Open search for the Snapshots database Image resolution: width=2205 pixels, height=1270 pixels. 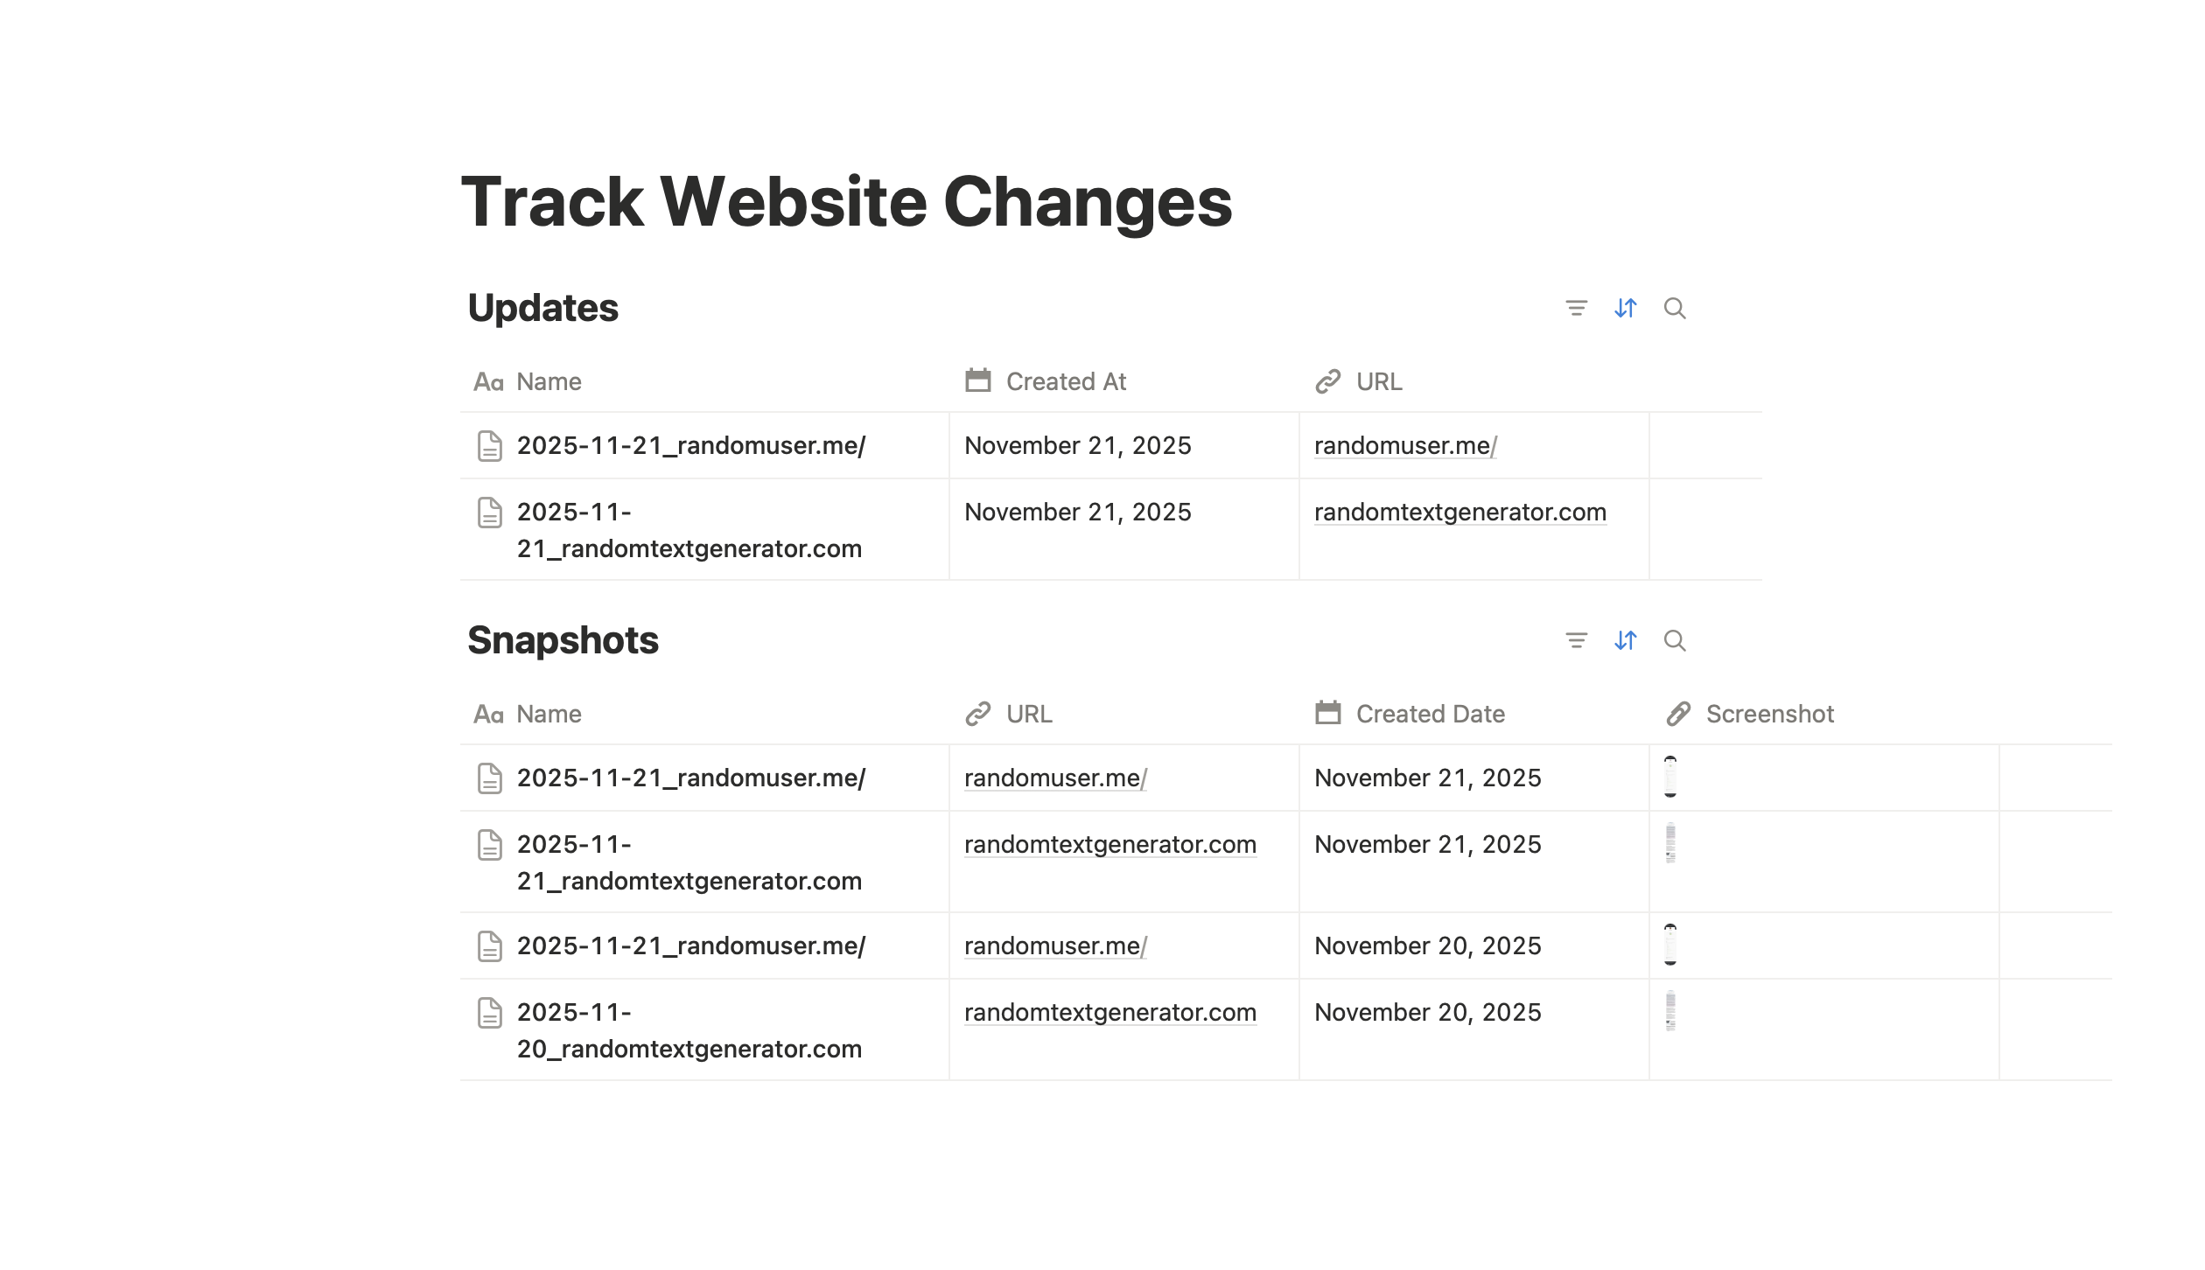(1674, 640)
